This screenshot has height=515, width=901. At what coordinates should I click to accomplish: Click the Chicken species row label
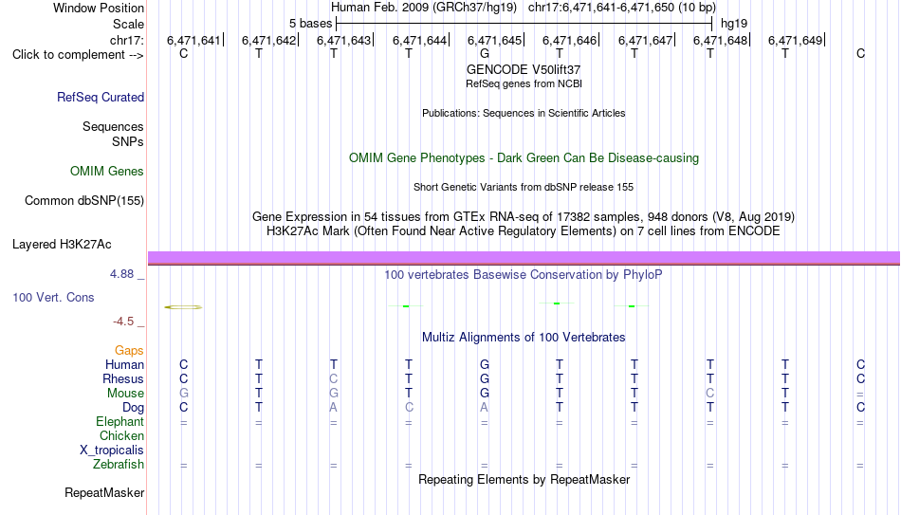tap(121, 435)
